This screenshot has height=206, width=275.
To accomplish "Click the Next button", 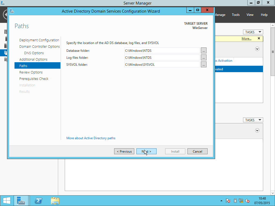I will [x=146, y=151].
